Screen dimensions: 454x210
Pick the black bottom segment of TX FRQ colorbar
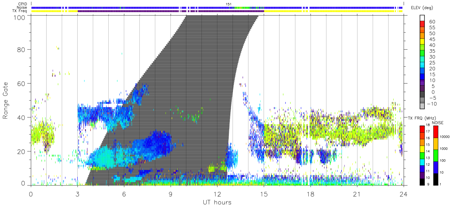tap(423, 181)
